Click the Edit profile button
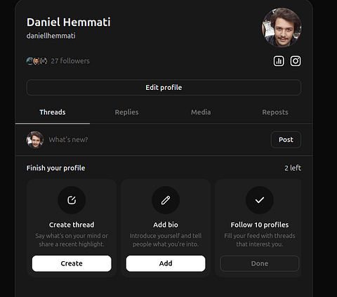Image resolution: width=337 pixels, height=297 pixels. (164, 88)
